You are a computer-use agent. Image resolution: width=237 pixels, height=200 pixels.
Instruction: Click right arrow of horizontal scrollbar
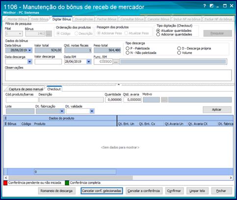[x=231, y=178]
